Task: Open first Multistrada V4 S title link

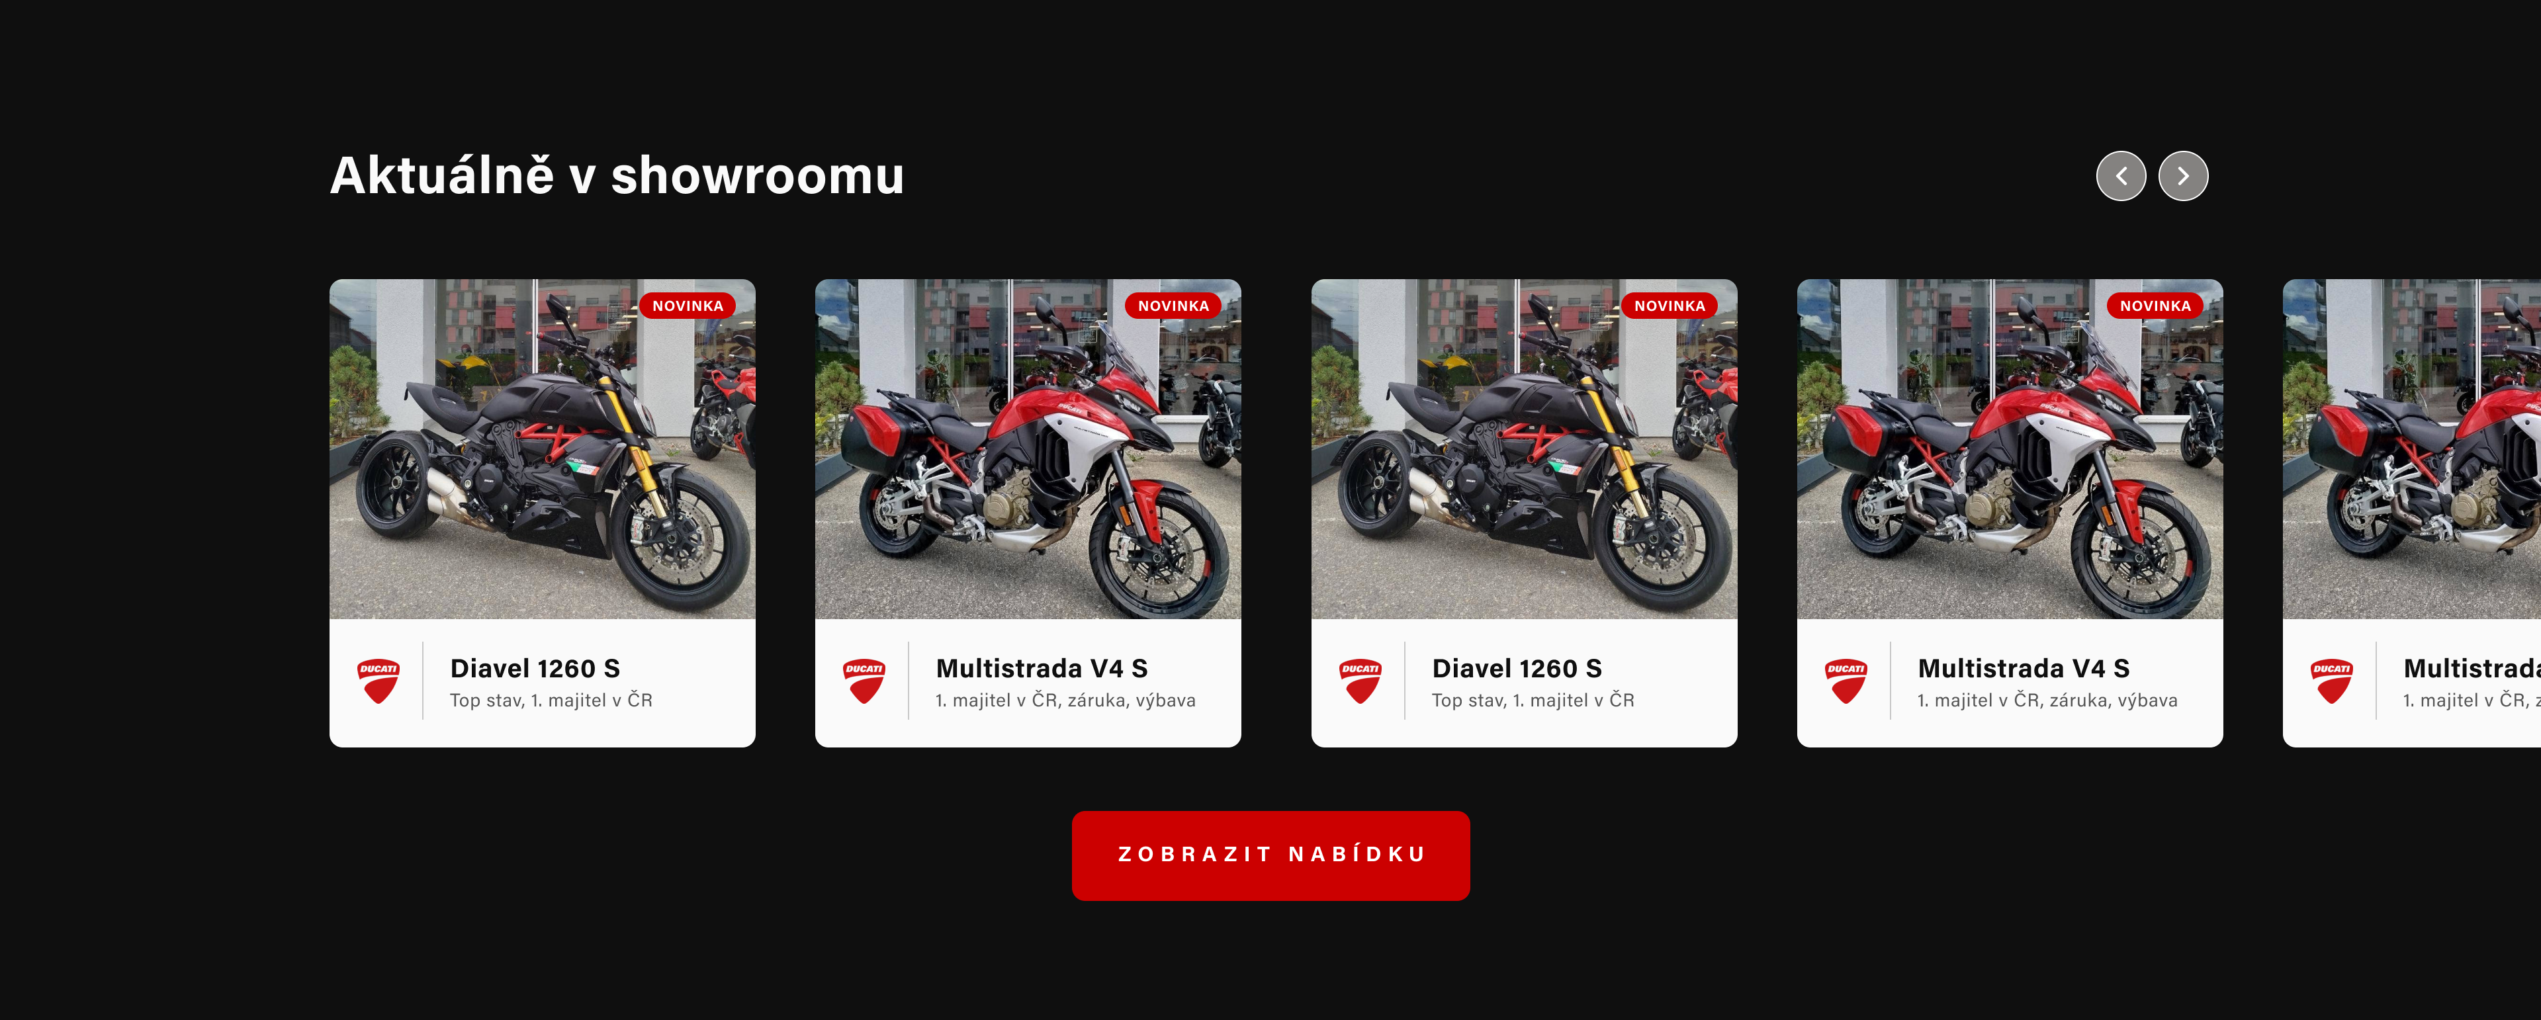Action: [x=1042, y=669]
